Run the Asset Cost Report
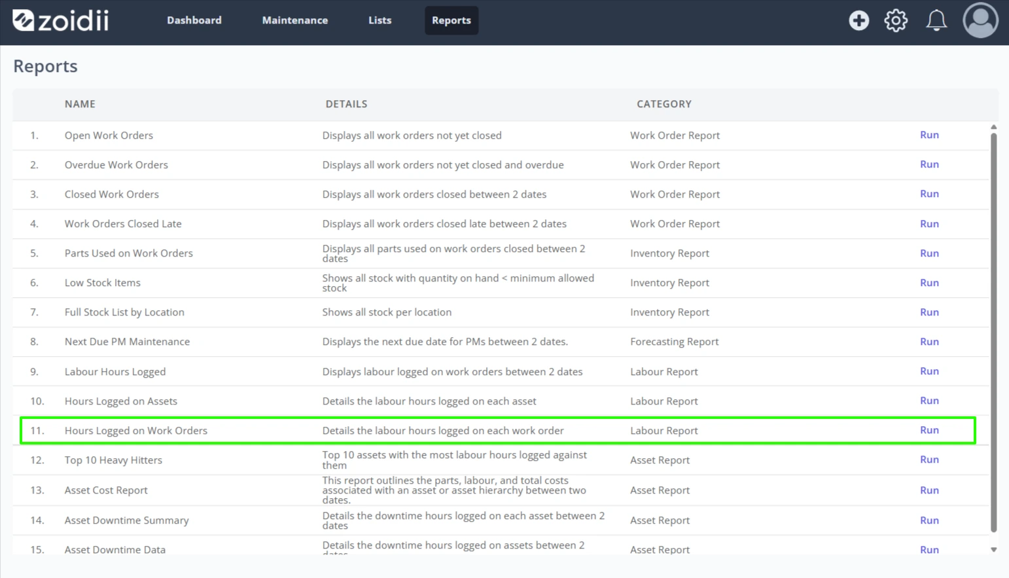The image size is (1009, 578). point(929,490)
